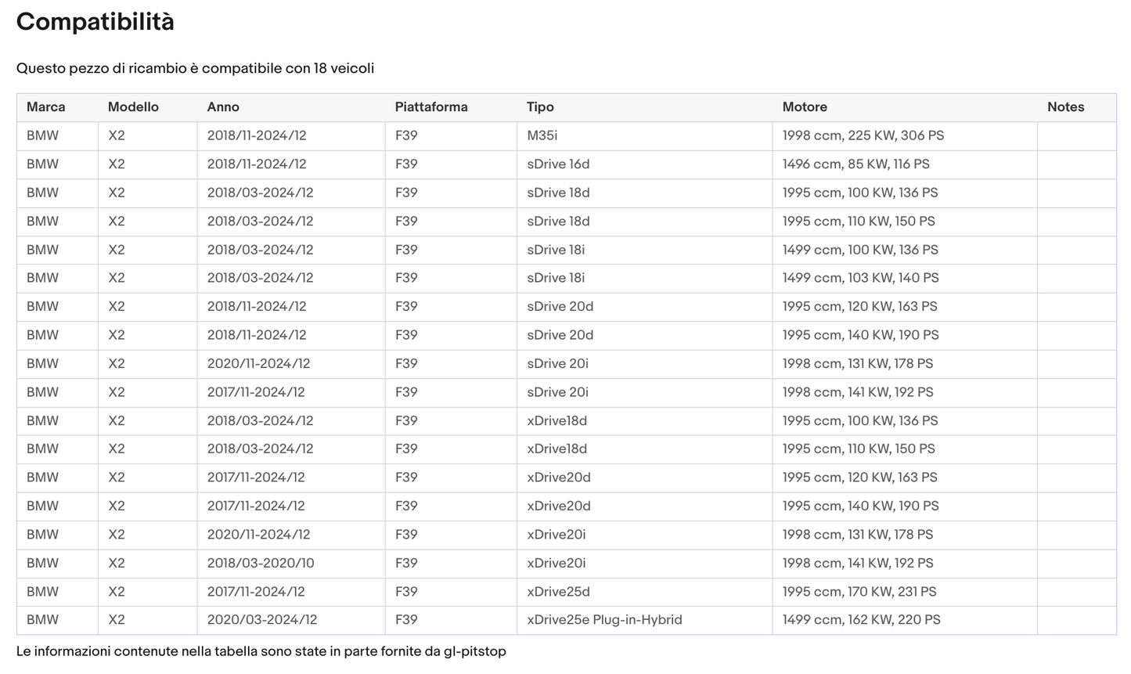The height and width of the screenshot is (674, 1131).
Task: Select the xDrive25e Plug-in-Hybrid cell
Action: pyautogui.click(x=604, y=620)
